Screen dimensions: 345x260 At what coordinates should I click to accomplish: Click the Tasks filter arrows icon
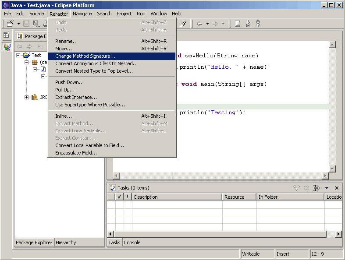[x=316, y=188]
